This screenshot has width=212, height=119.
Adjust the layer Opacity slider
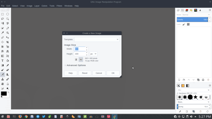[193, 20]
